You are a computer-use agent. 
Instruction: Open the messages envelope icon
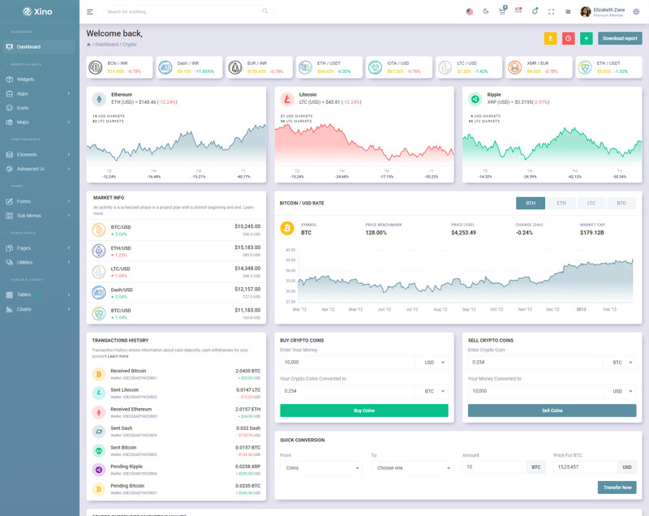(518, 11)
